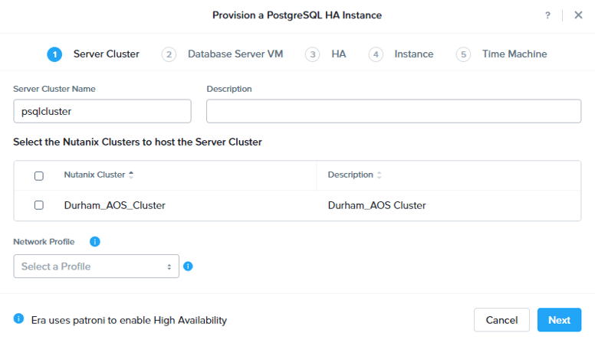Select step 3 circle icon
Screen dimensions: 595x343
tap(312, 54)
